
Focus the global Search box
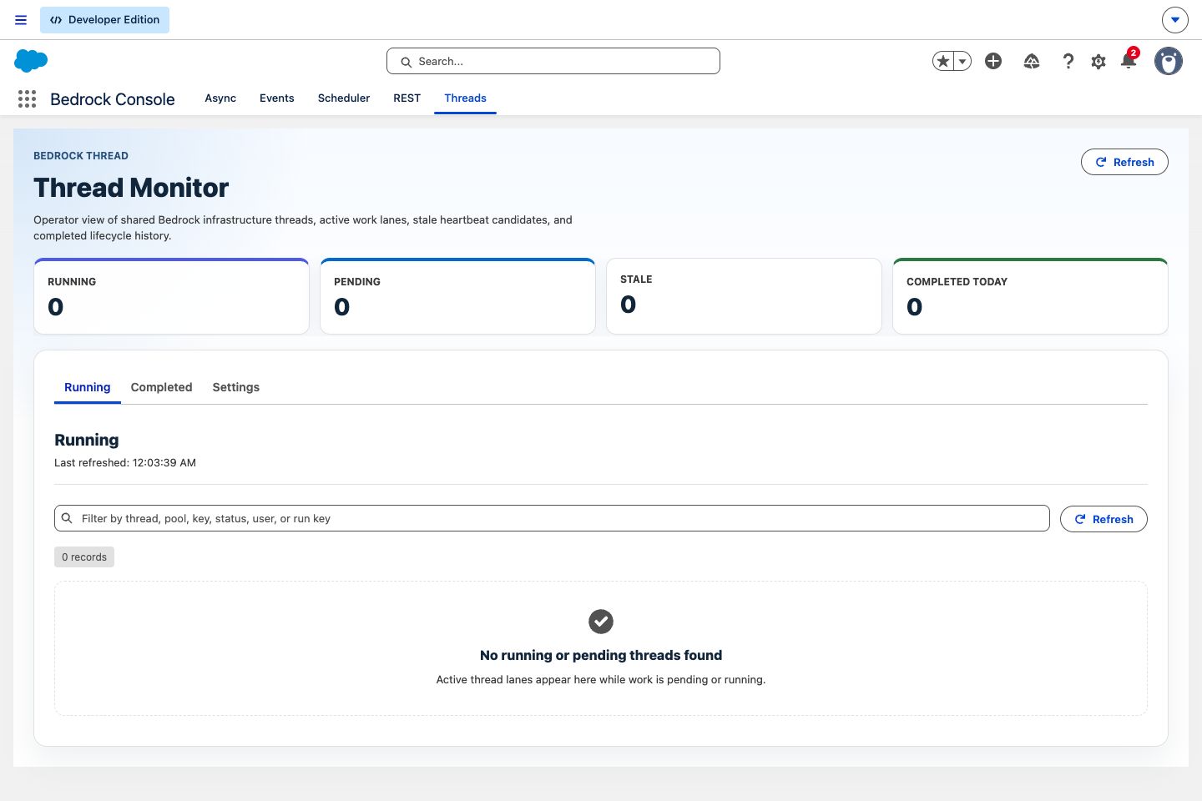553,61
